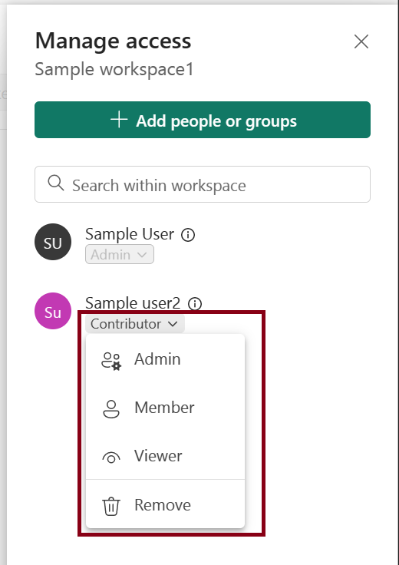Click the Member person icon
399x565 pixels.
click(111, 409)
